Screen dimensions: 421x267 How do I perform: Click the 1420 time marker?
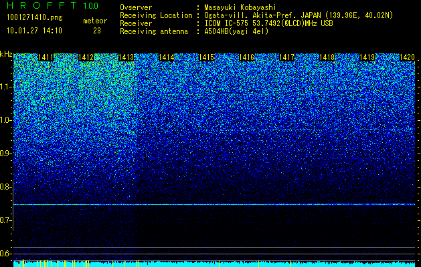pos(408,57)
